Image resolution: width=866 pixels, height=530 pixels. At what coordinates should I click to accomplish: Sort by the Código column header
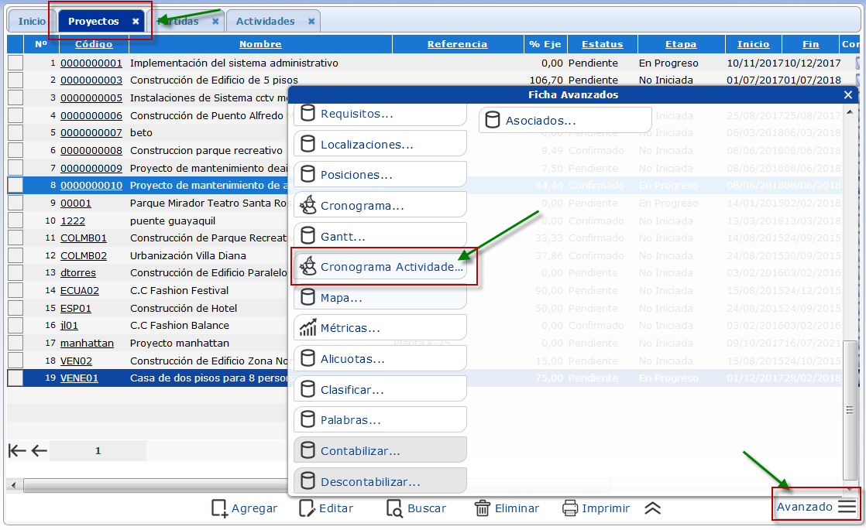click(94, 44)
